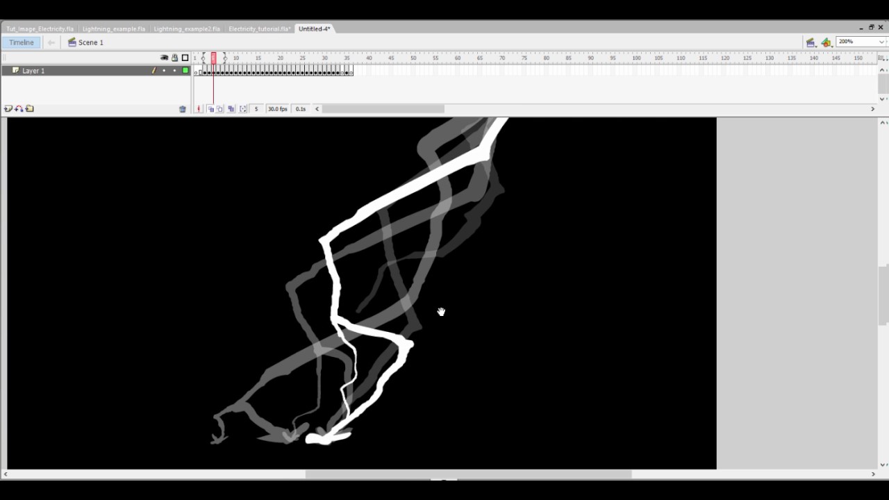Screen dimensions: 889x500
Task: Click the show all layers as outlines icon
Action: (x=185, y=58)
